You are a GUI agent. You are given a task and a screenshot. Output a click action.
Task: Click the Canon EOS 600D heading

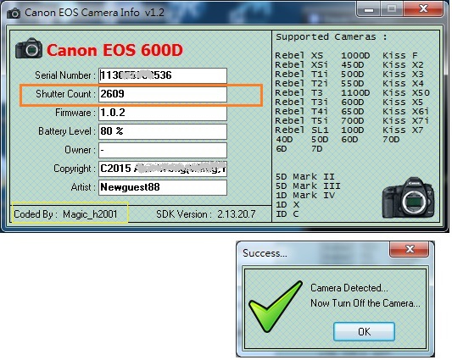(114, 50)
